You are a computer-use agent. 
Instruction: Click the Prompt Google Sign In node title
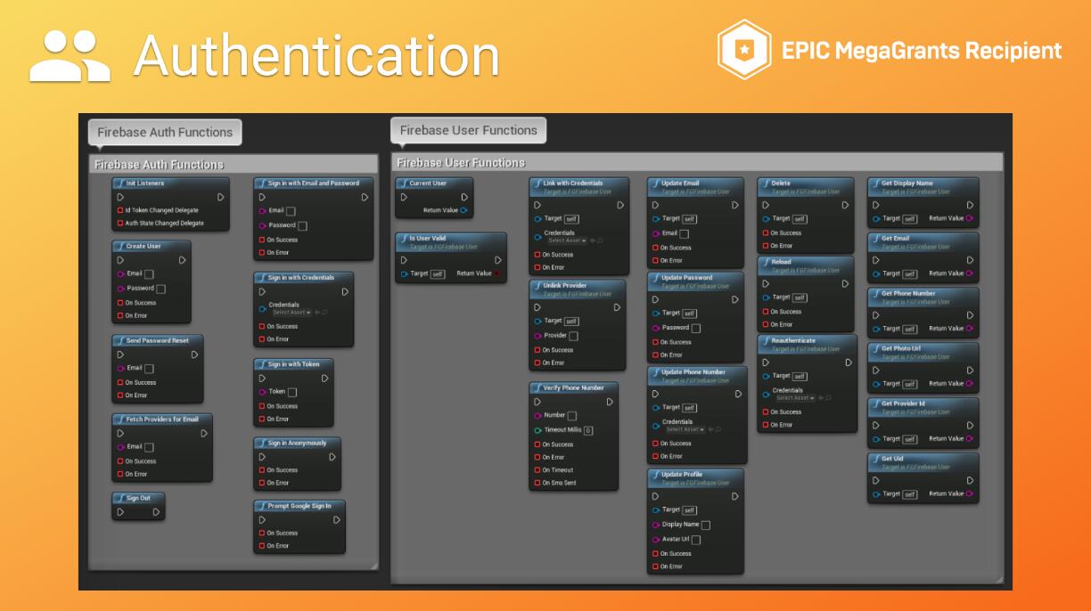point(299,506)
